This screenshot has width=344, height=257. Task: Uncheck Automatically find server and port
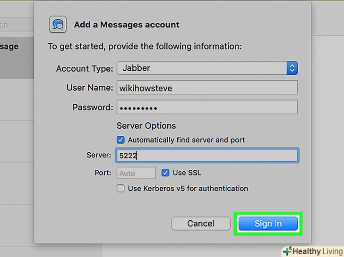click(x=120, y=140)
